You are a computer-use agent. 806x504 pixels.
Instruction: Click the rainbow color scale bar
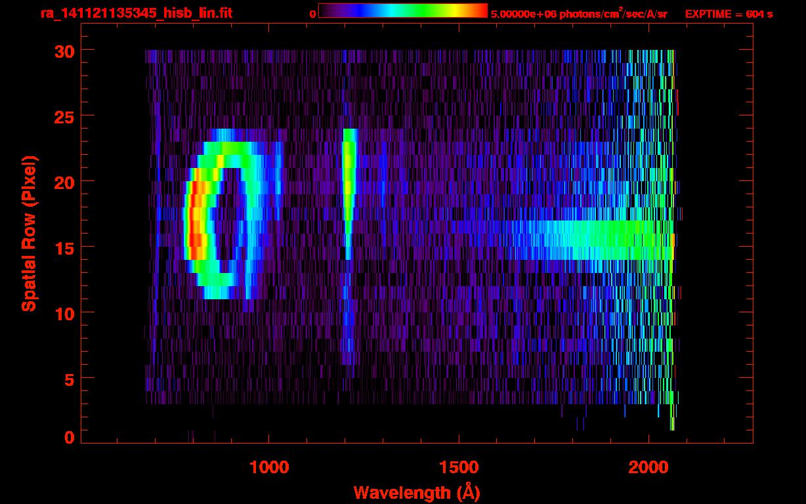(403, 10)
